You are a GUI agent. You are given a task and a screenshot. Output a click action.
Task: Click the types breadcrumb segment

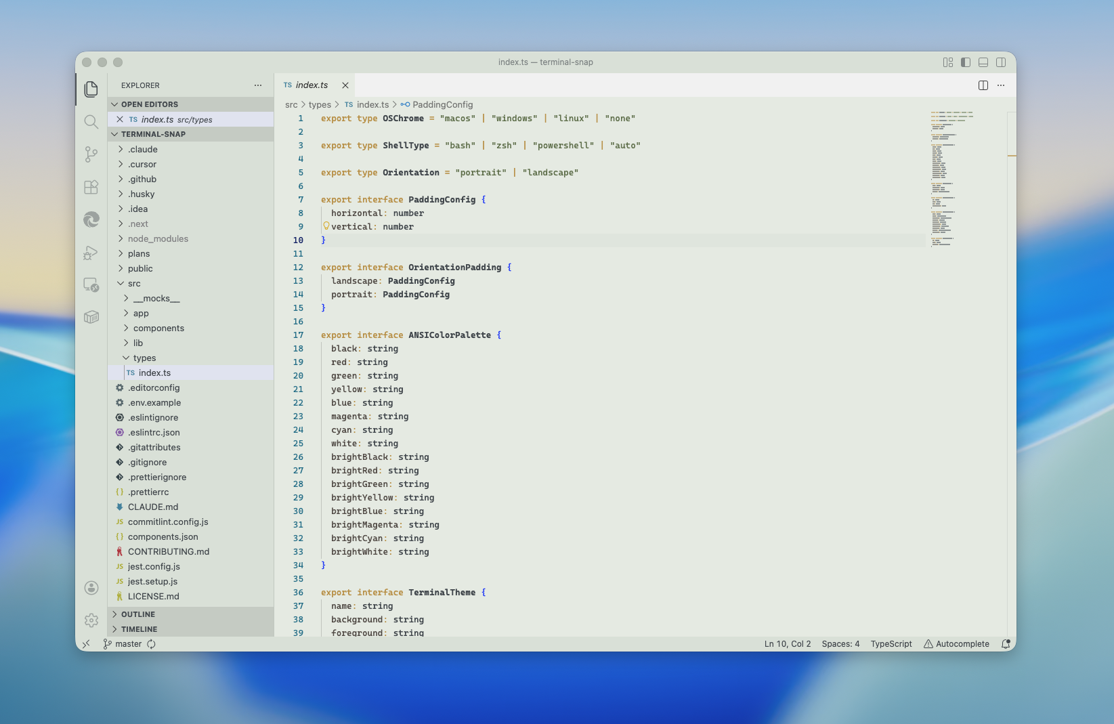click(320, 105)
